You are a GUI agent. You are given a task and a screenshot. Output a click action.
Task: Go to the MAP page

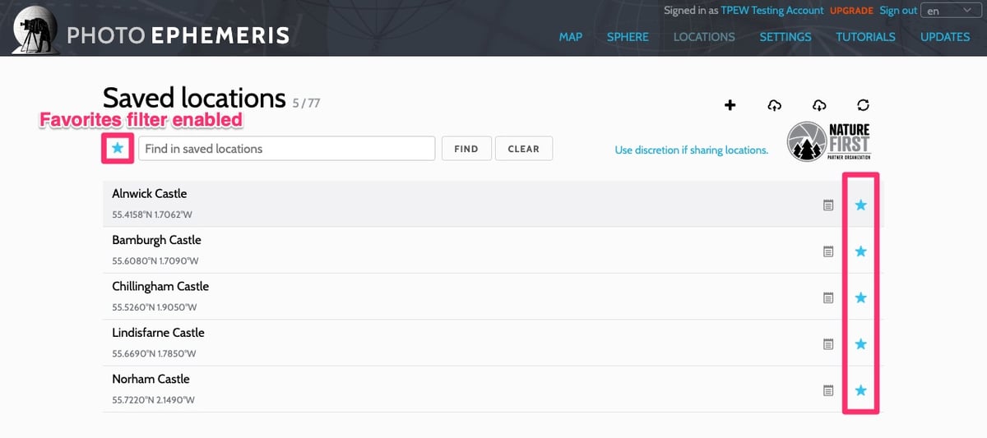[571, 37]
